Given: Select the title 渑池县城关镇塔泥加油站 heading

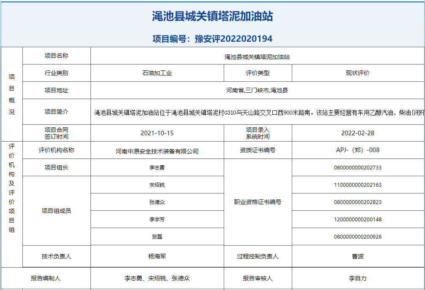Looking at the screenshot, I should (212, 16).
